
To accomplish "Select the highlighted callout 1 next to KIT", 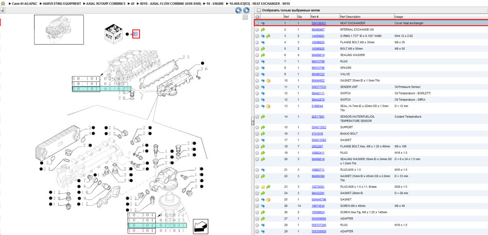I will (136, 34).
